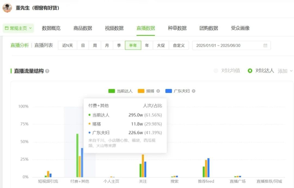Select the 周 time range

coord(95,46)
